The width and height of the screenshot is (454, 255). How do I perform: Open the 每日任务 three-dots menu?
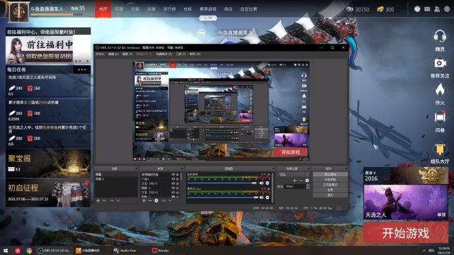pos(82,69)
